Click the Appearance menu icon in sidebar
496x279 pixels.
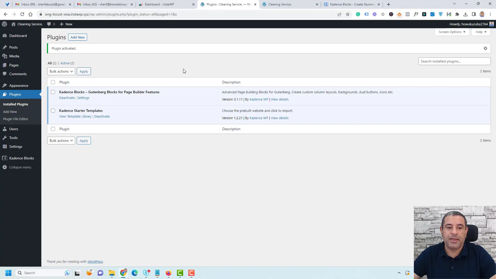(x=5, y=85)
